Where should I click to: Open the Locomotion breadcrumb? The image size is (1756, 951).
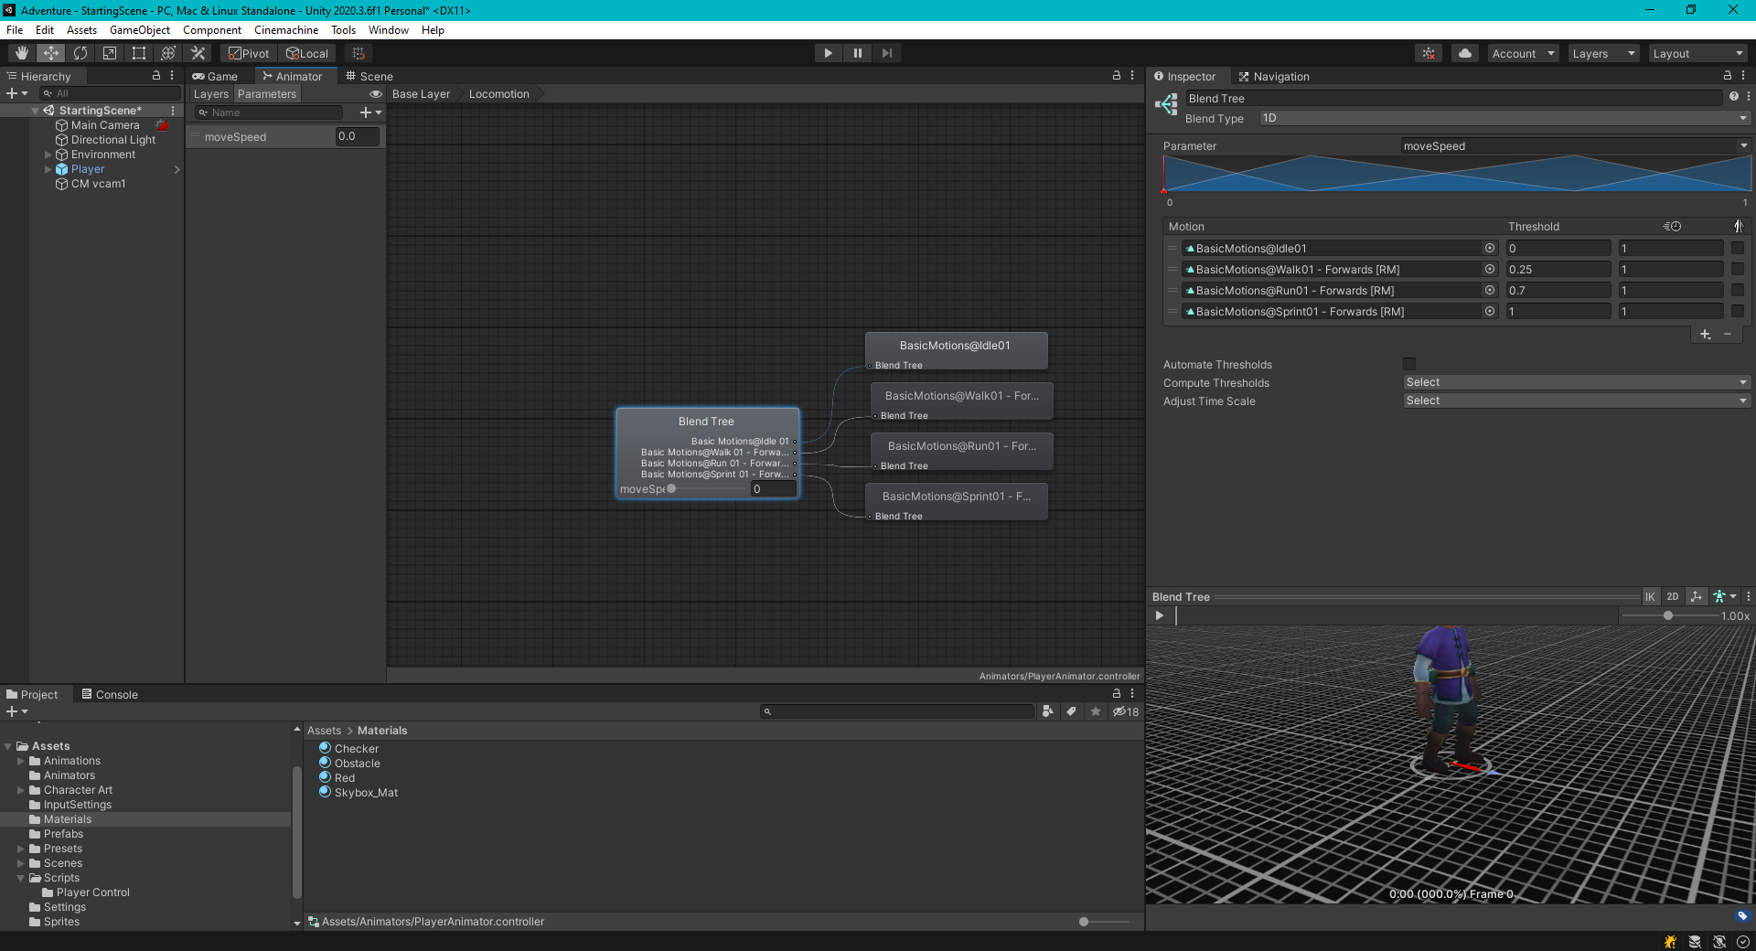coord(498,94)
